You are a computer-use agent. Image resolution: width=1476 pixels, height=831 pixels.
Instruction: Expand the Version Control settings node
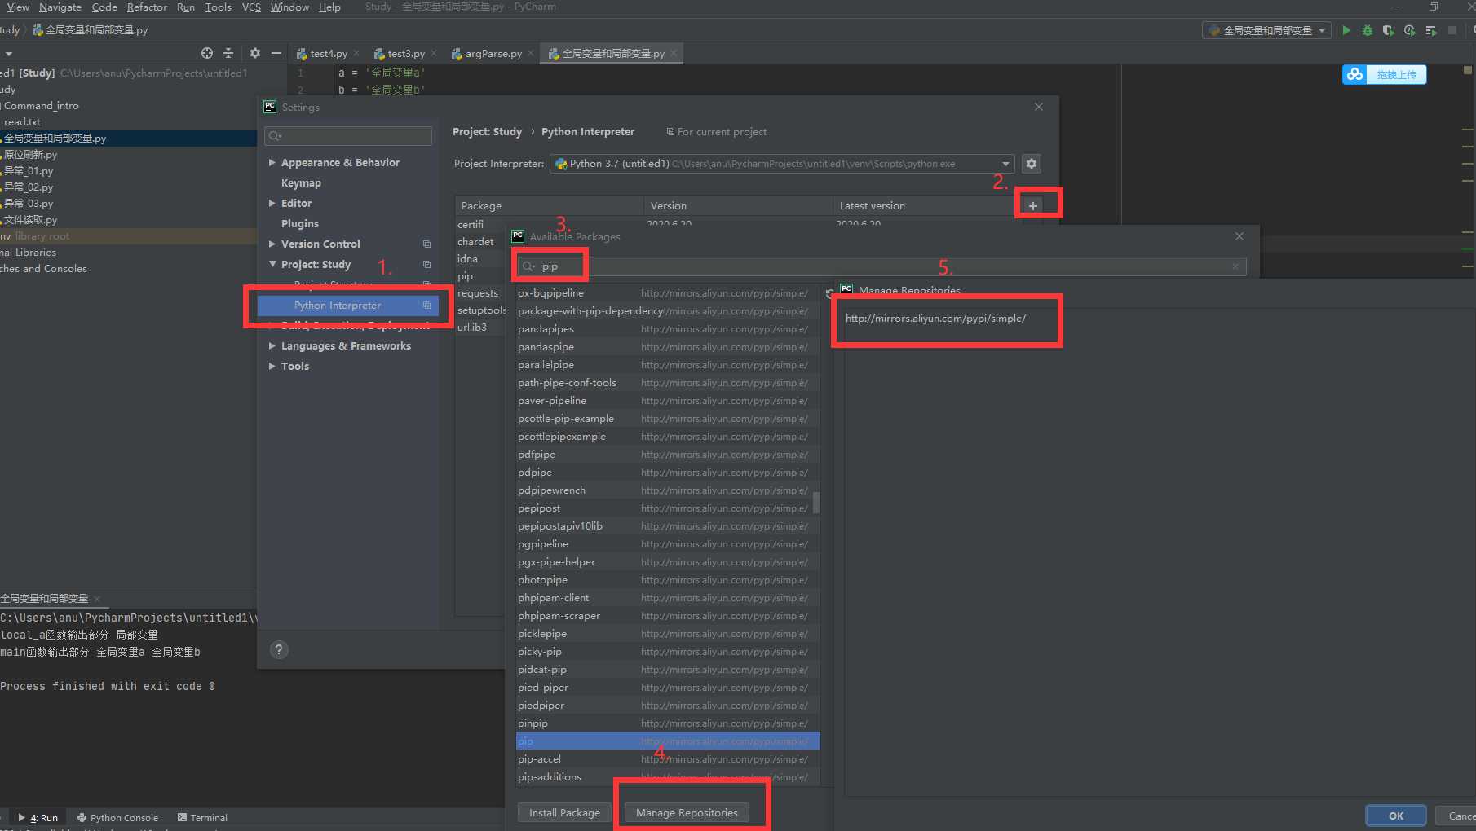272,244
